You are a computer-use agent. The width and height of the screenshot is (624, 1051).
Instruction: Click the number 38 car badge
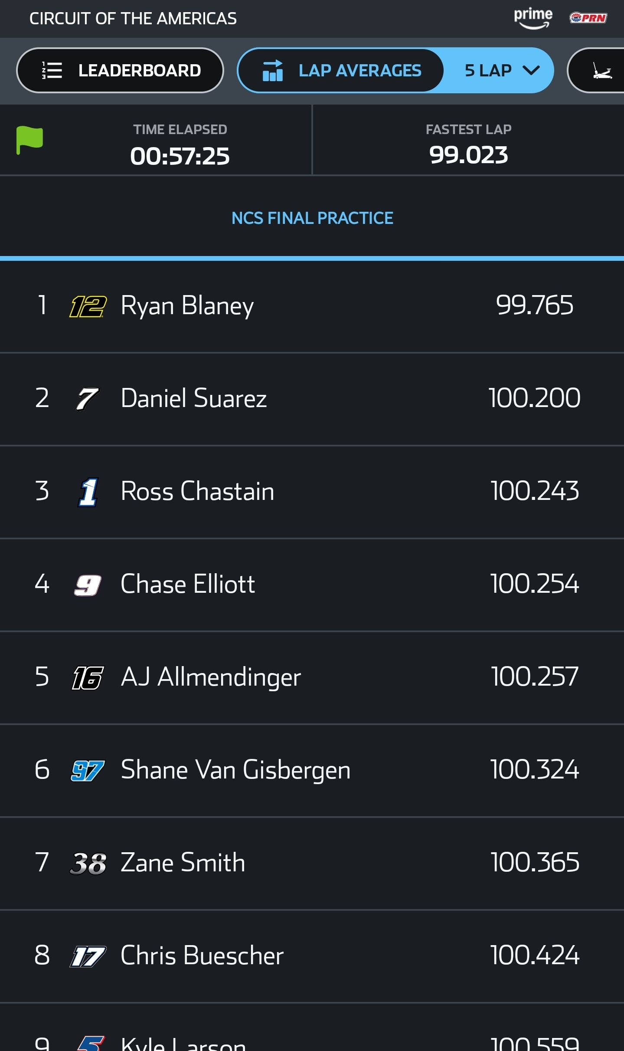coord(88,864)
